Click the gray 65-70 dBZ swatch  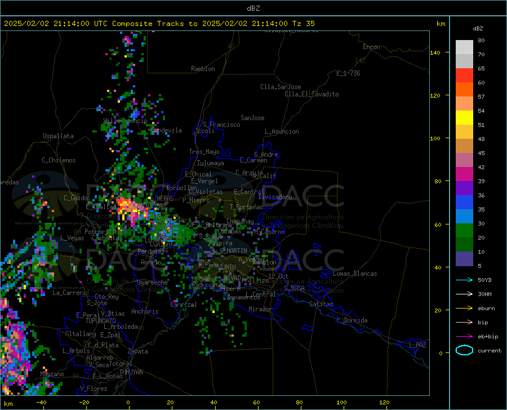464,61
